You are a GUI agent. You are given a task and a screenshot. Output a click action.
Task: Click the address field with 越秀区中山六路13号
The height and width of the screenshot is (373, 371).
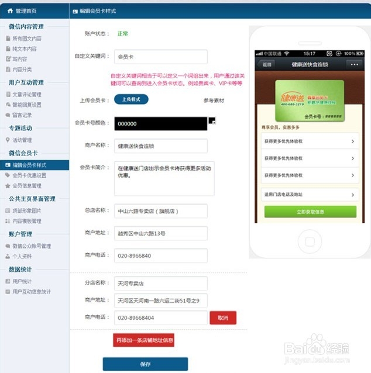pos(161,233)
